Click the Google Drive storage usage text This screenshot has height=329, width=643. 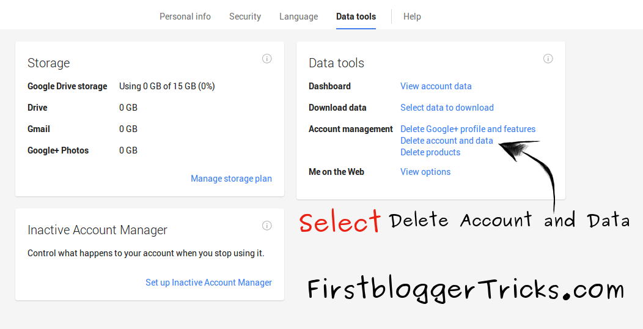[167, 86]
